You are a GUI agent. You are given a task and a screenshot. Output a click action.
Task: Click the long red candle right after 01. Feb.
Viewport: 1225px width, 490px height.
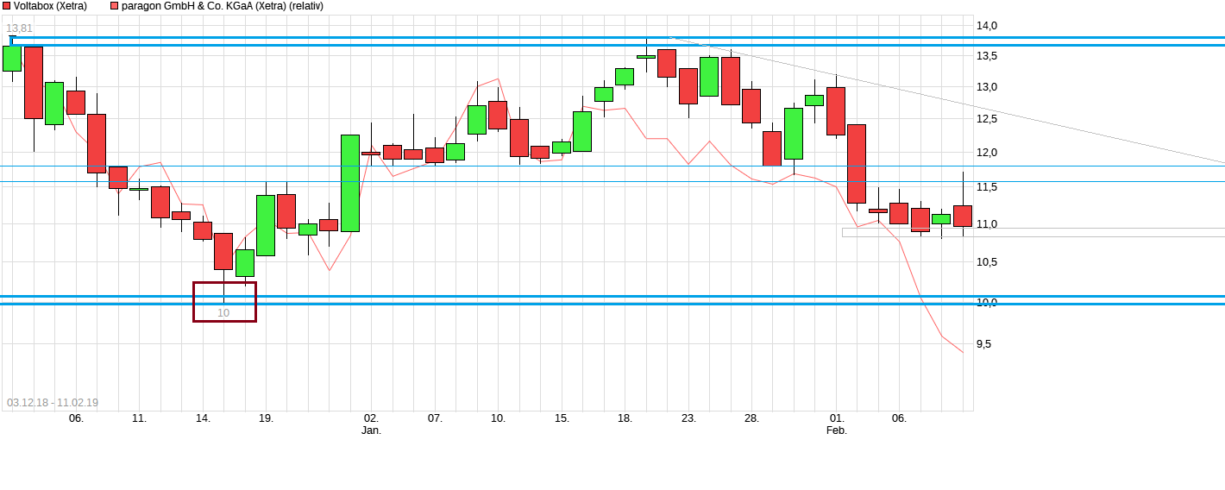pos(857,164)
